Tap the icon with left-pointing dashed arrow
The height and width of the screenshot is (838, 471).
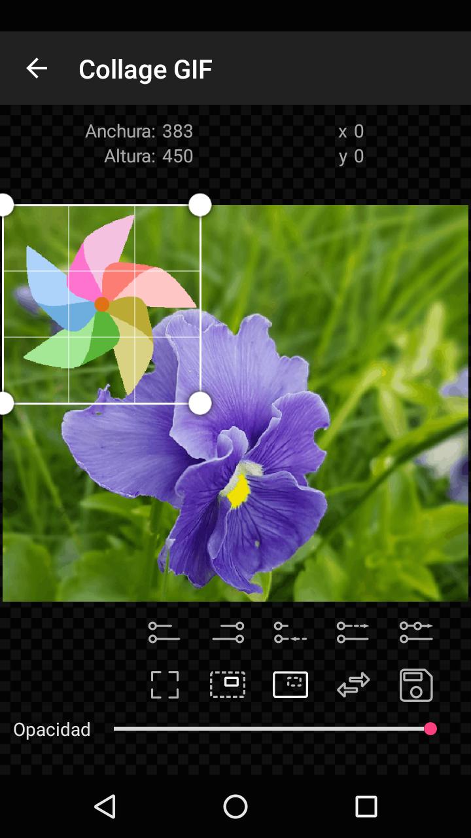pos(290,632)
